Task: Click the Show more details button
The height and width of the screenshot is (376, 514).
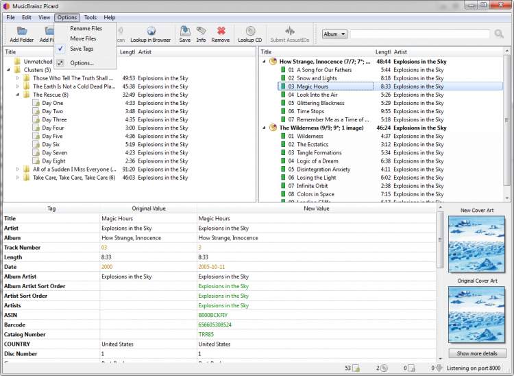Action: (x=477, y=353)
